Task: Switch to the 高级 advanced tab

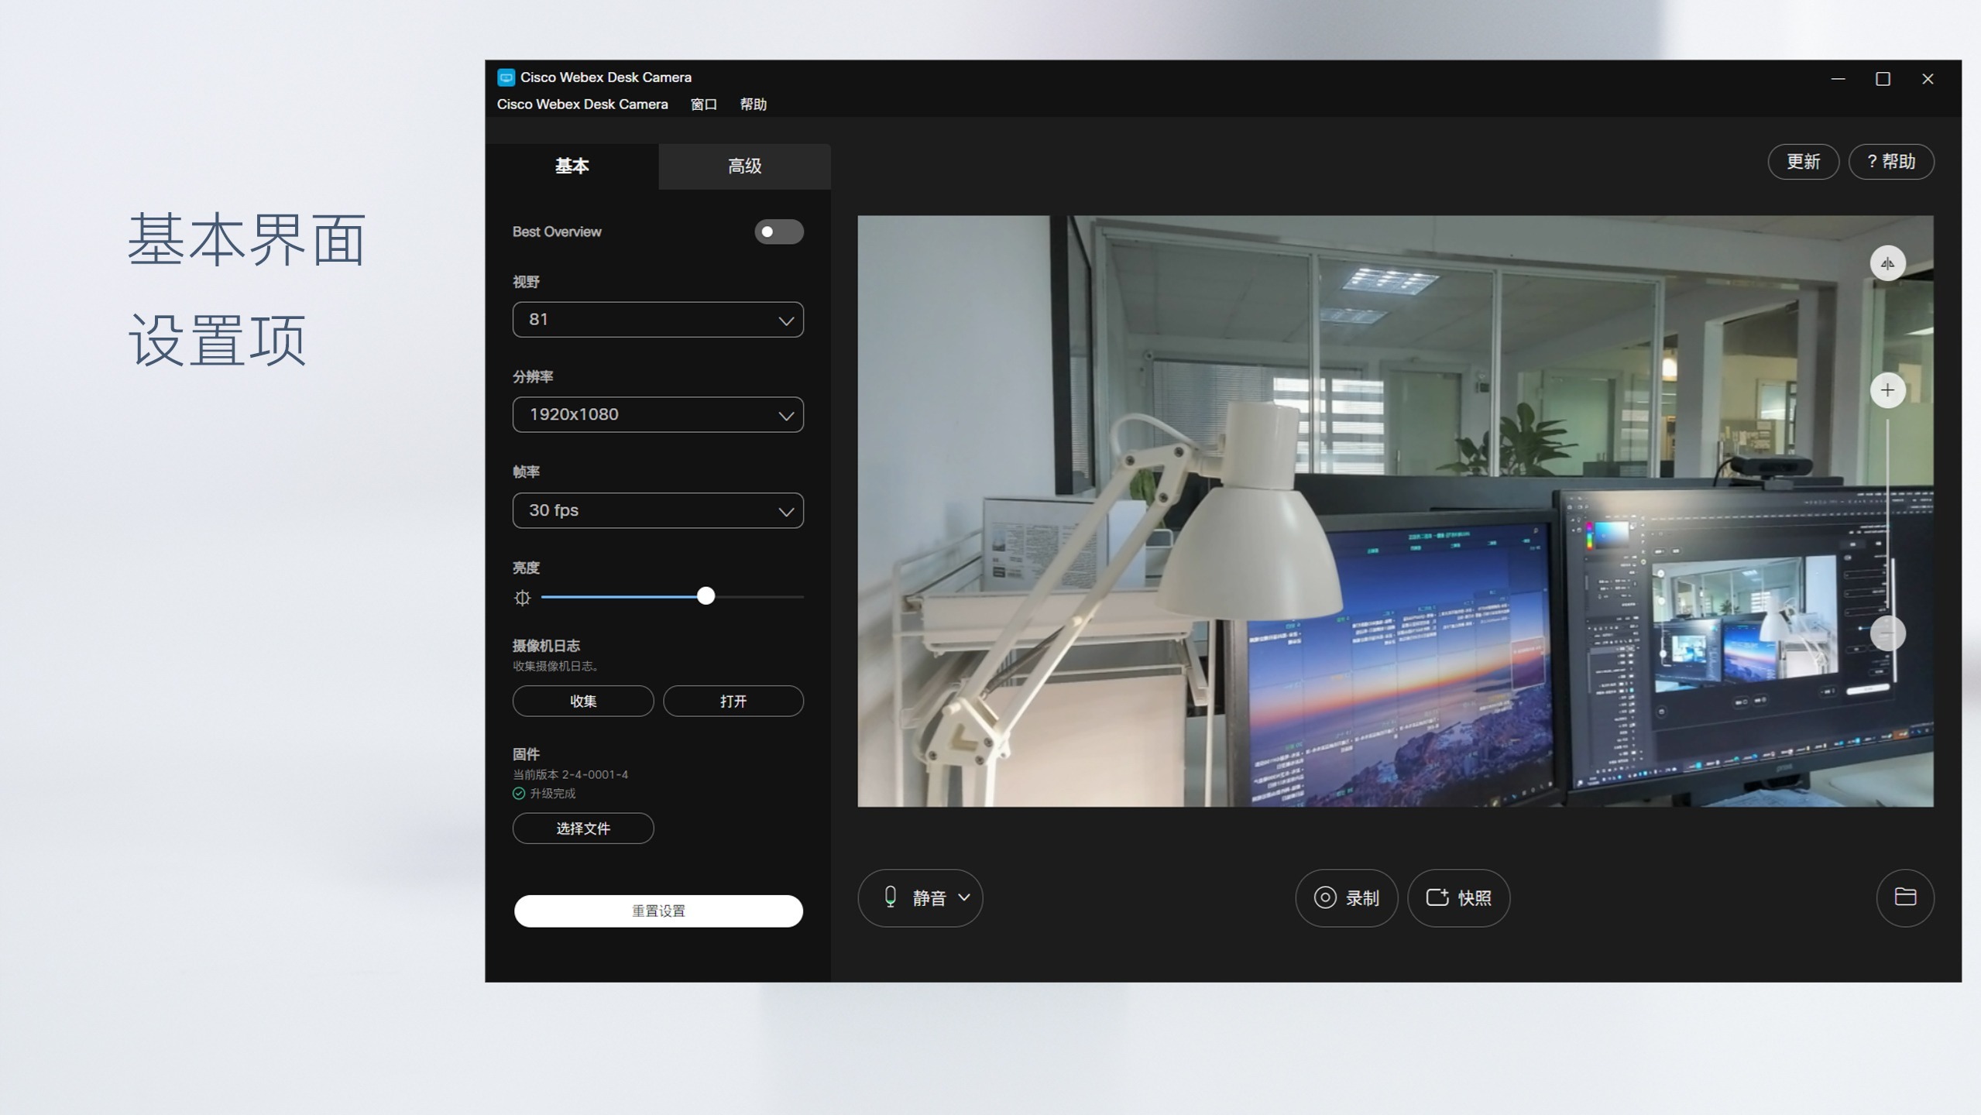Action: 744,166
